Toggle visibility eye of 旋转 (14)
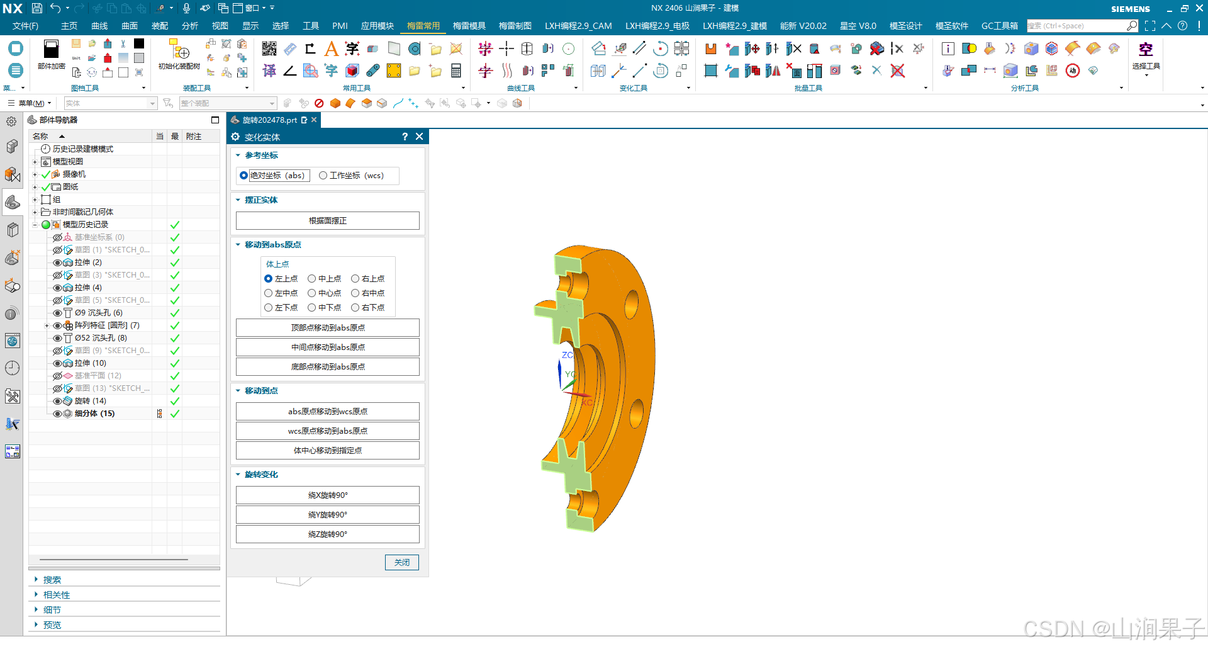The height and width of the screenshot is (649, 1208). tap(57, 401)
